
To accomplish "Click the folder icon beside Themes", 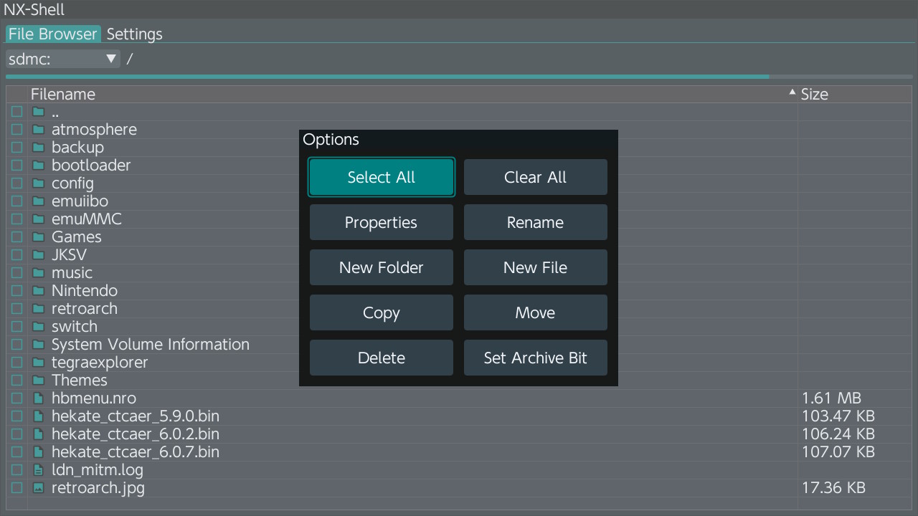I will click(x=39, y=380).
